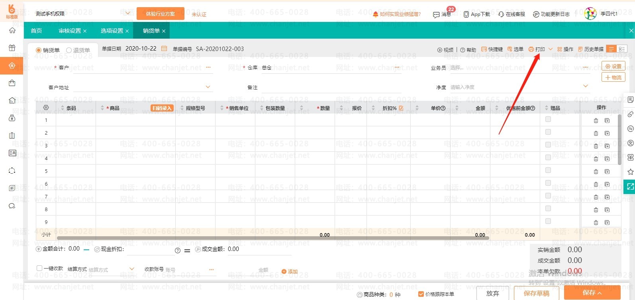Image resolution: width=635 pixels, height=300 pixels.
Task: Open the 结算方式 dropdown
Action: [x=132, y=269]
